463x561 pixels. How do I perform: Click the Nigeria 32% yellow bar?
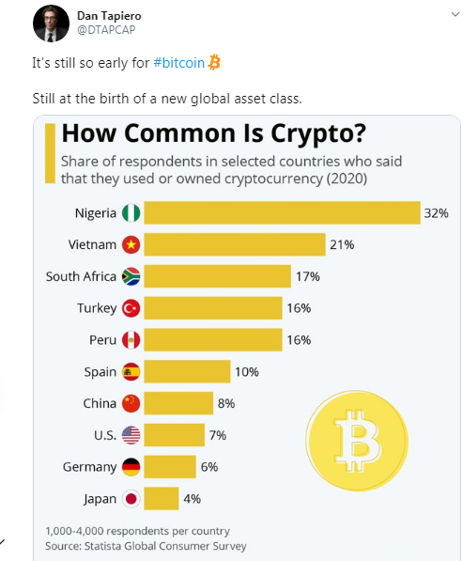pos(282,213)
